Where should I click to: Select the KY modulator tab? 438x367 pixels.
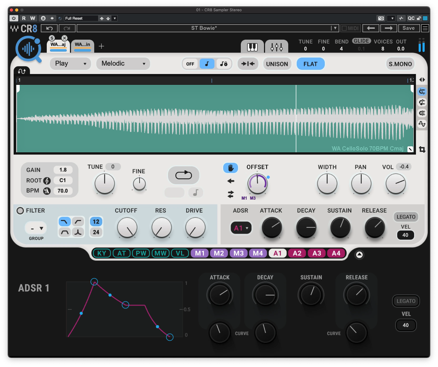click(102, 253)
